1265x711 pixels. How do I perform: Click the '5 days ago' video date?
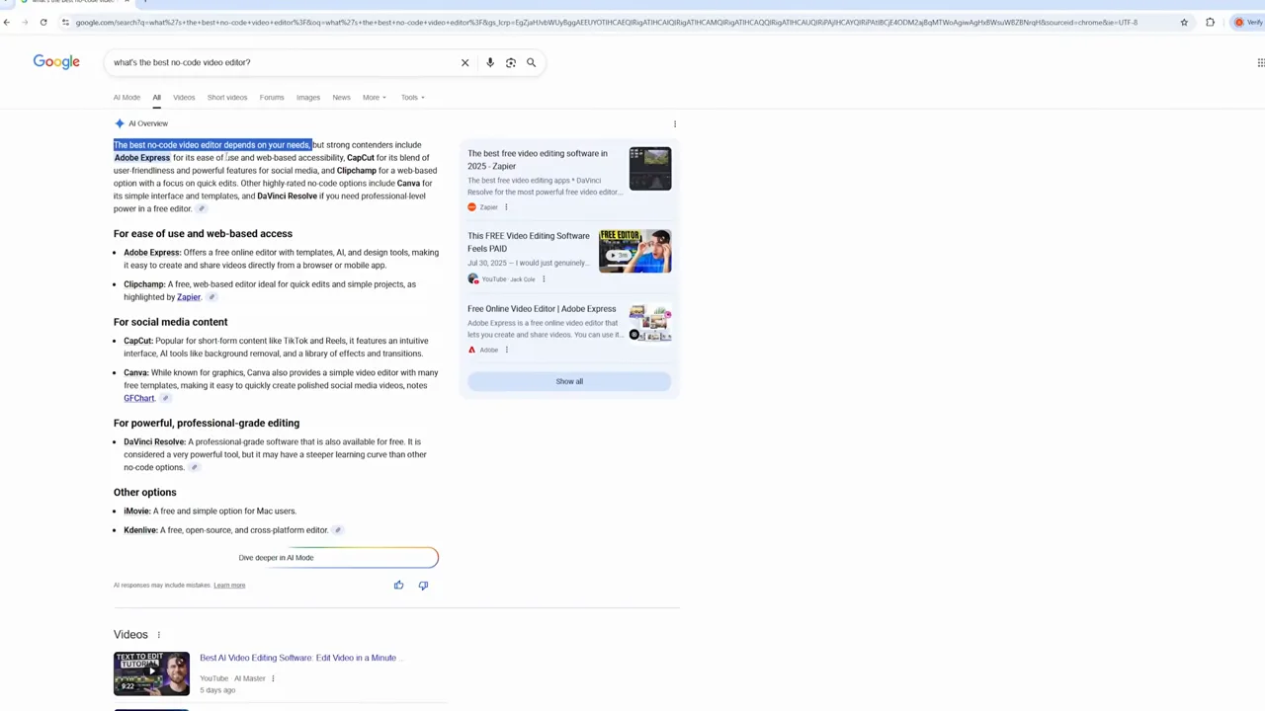[217, 690]
